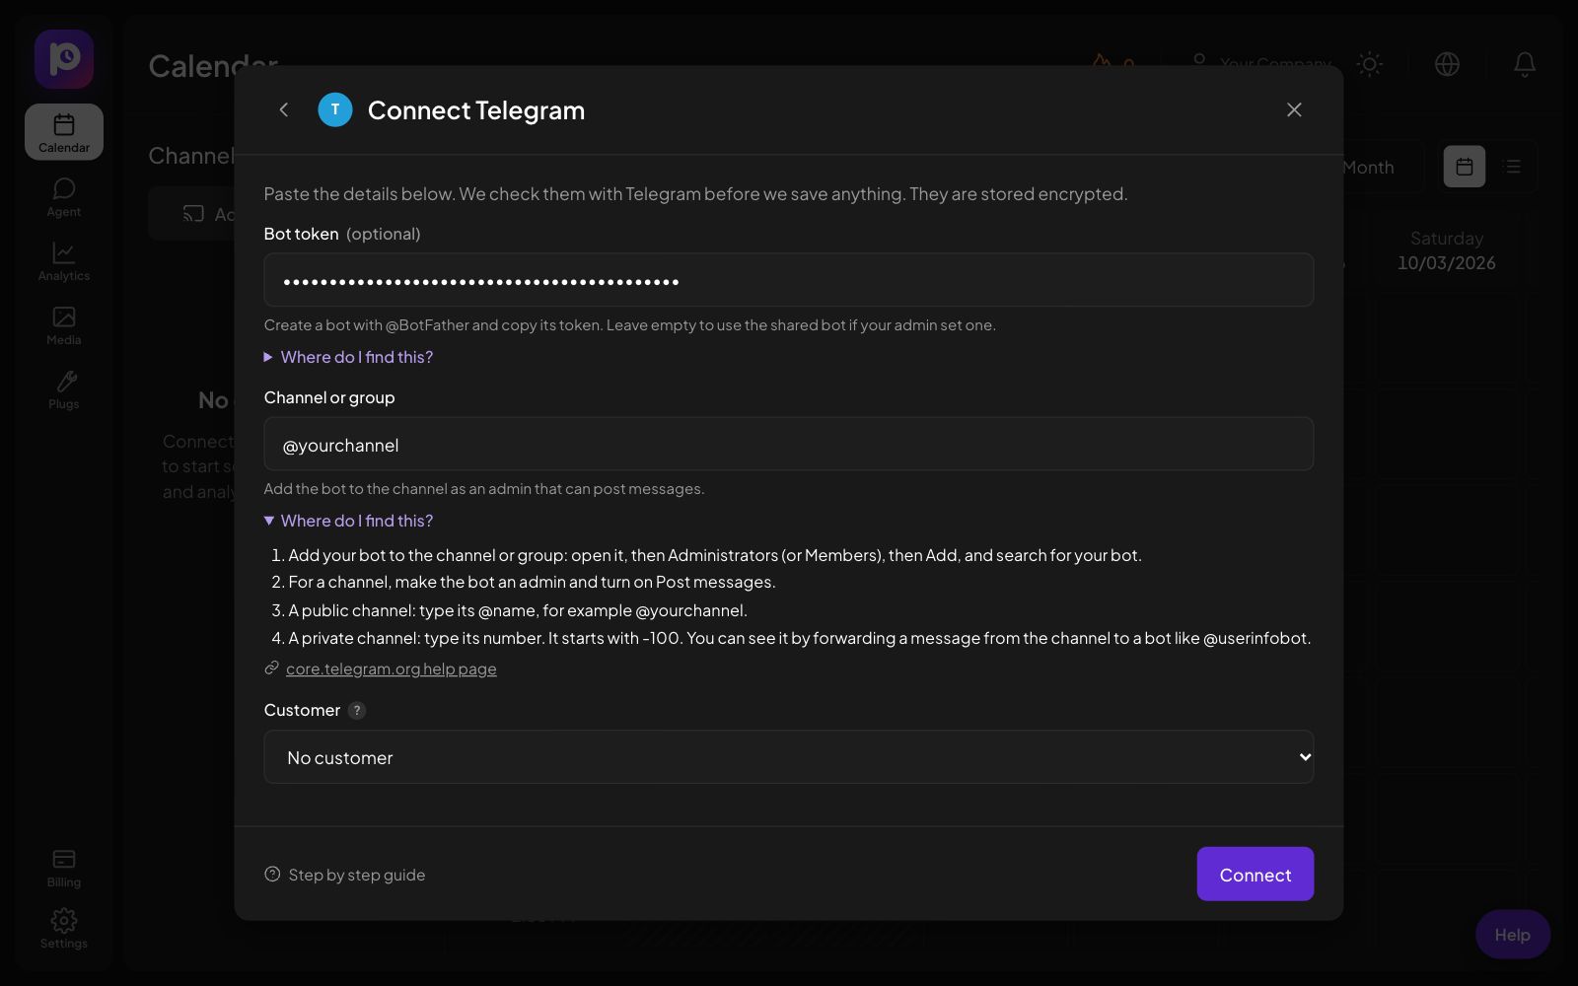Open language selector globe icon

pos(1447,64)
